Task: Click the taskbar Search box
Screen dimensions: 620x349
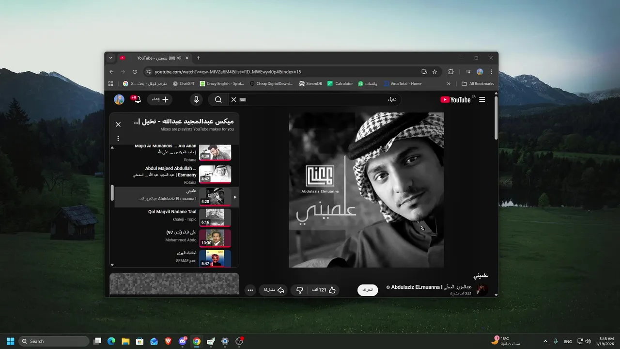Action: coord(54,341)
